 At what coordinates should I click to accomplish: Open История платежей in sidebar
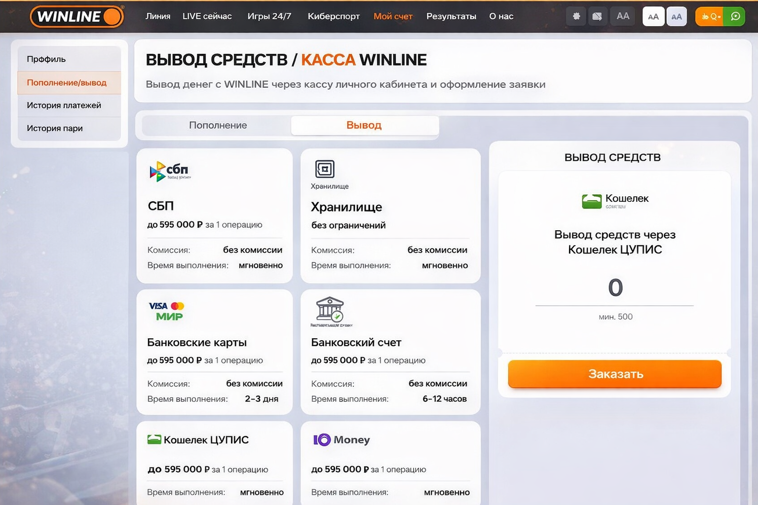coord(69,105)
